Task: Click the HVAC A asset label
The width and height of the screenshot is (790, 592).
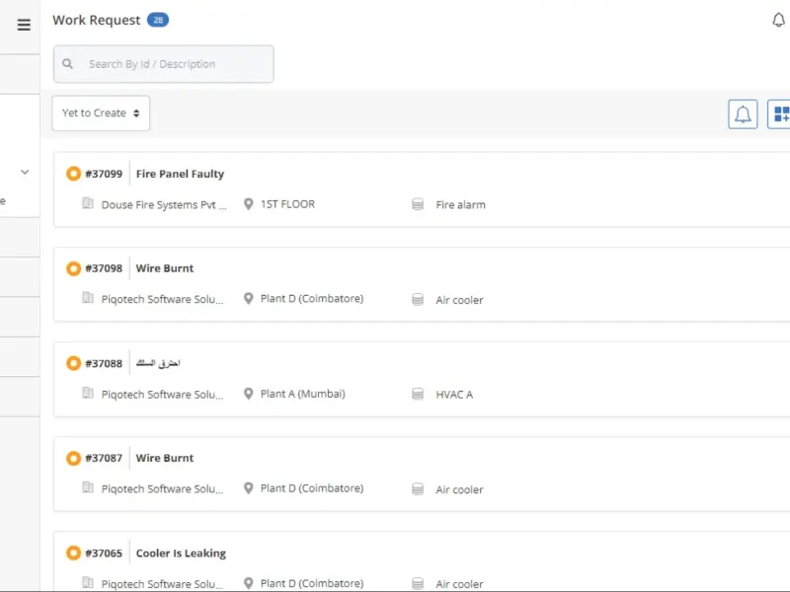Action: point(454,395)
